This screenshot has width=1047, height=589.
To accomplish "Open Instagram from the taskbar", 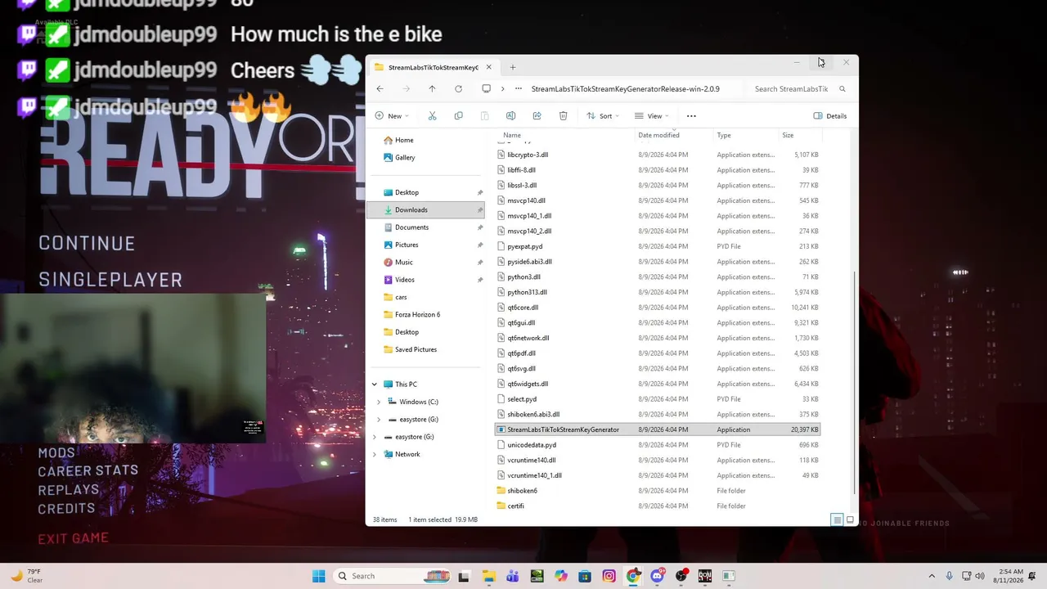I will (x=609, y=576).
